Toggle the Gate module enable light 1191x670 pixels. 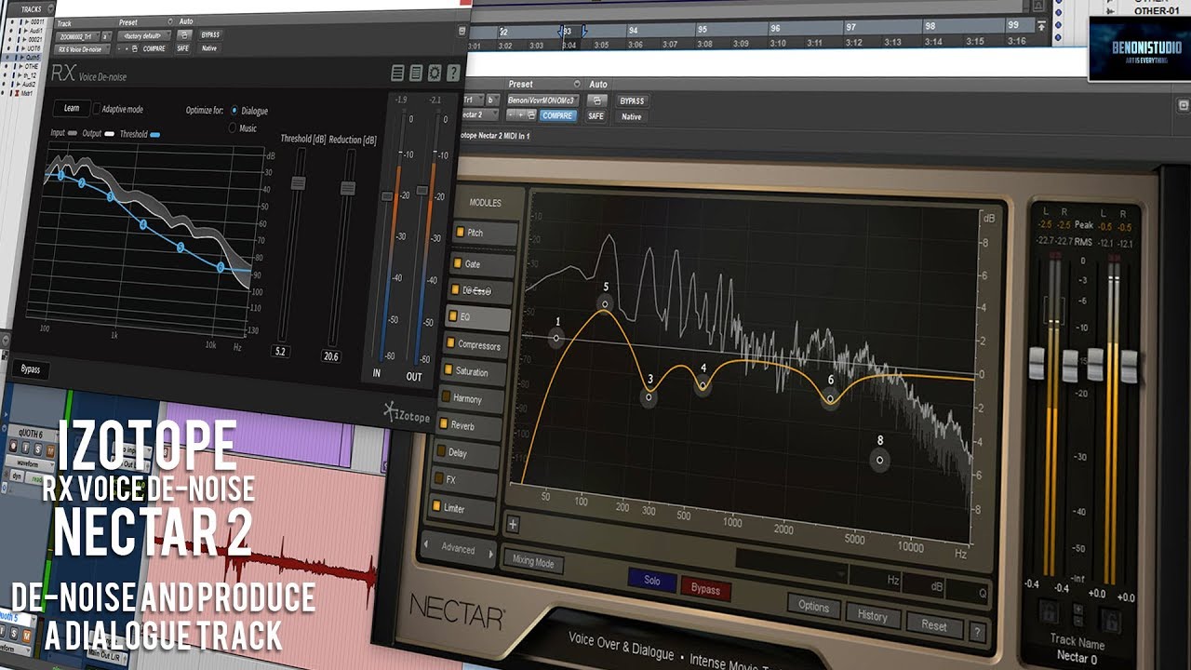point(457,263)
